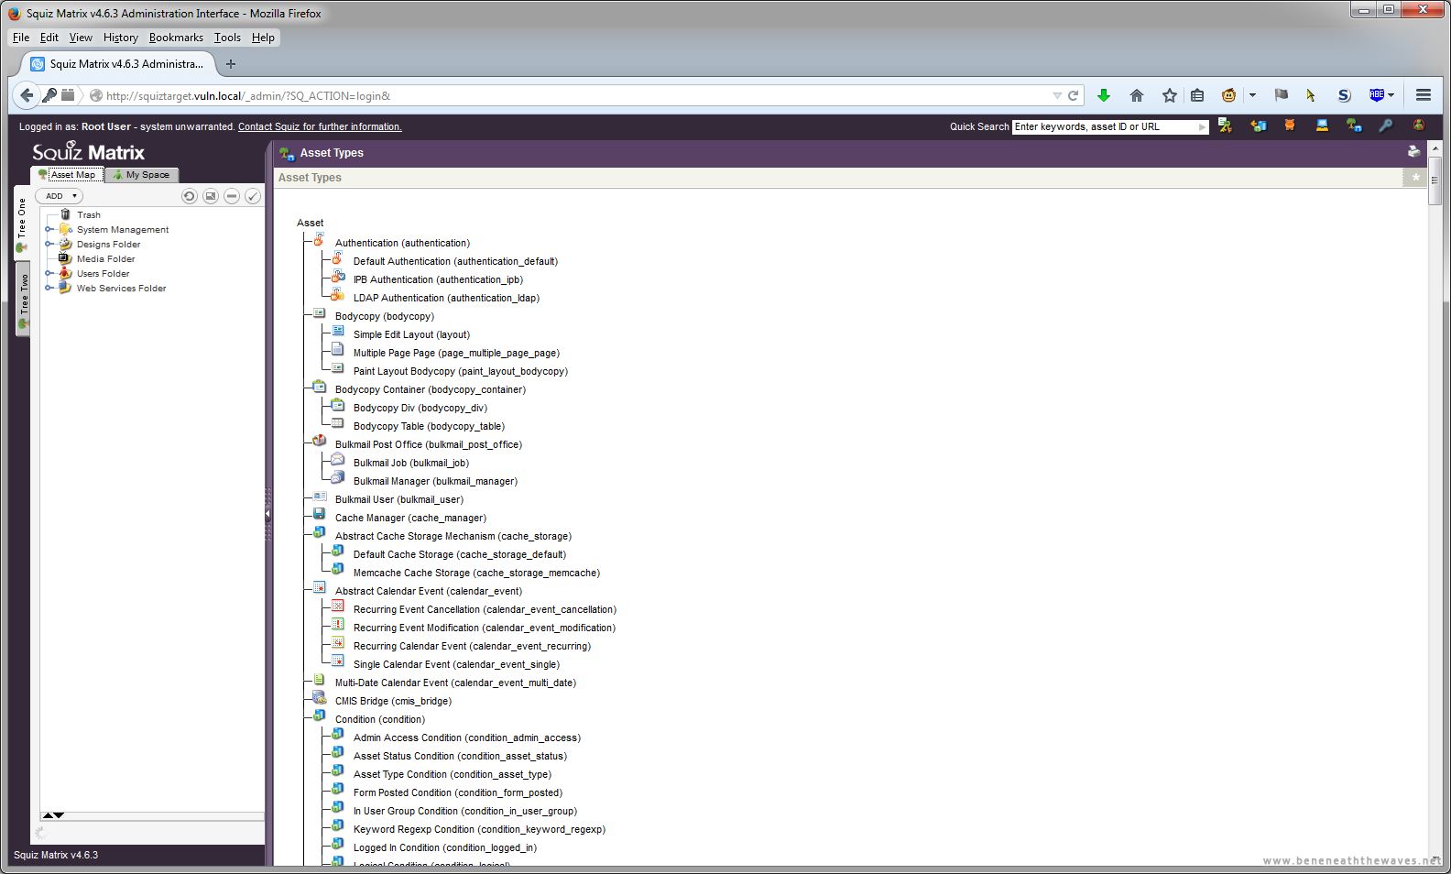1451x874 pixels.
Task: Switch to the Asset Map tab
Action: pyautogui.click(x=67, y=174)
